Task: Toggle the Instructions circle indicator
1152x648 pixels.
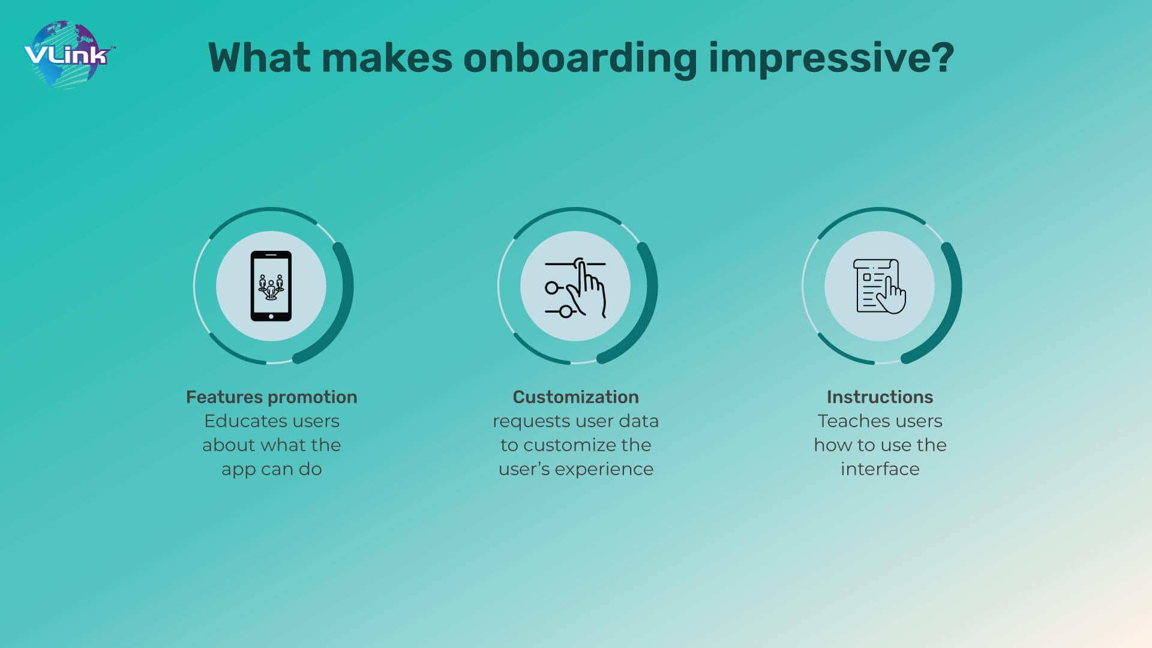Action: 881,287
